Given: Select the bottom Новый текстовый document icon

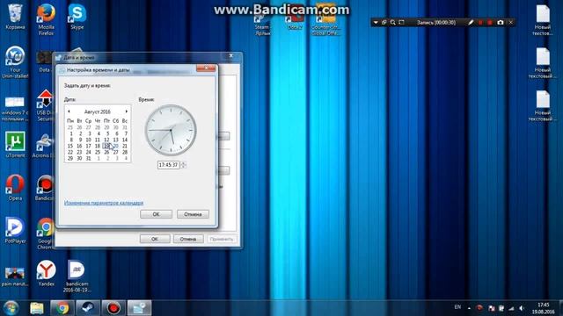Looking at the screenshot, I should pos(543,105).
